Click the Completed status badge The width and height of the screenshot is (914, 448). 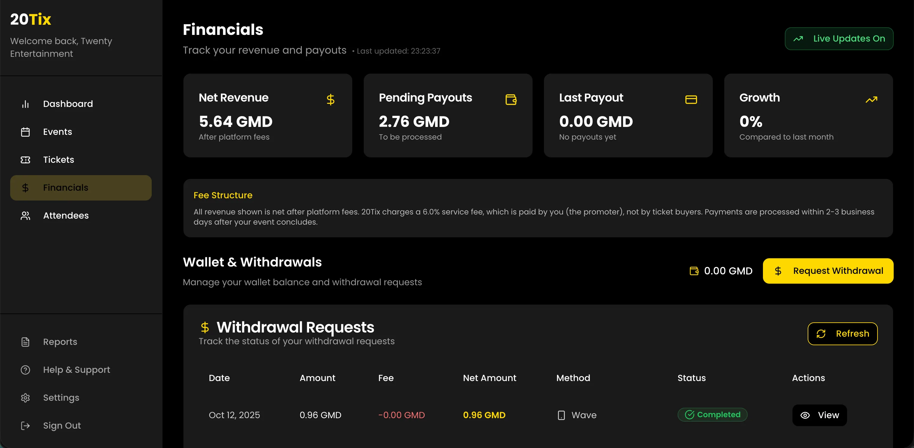tap(712, 415)
